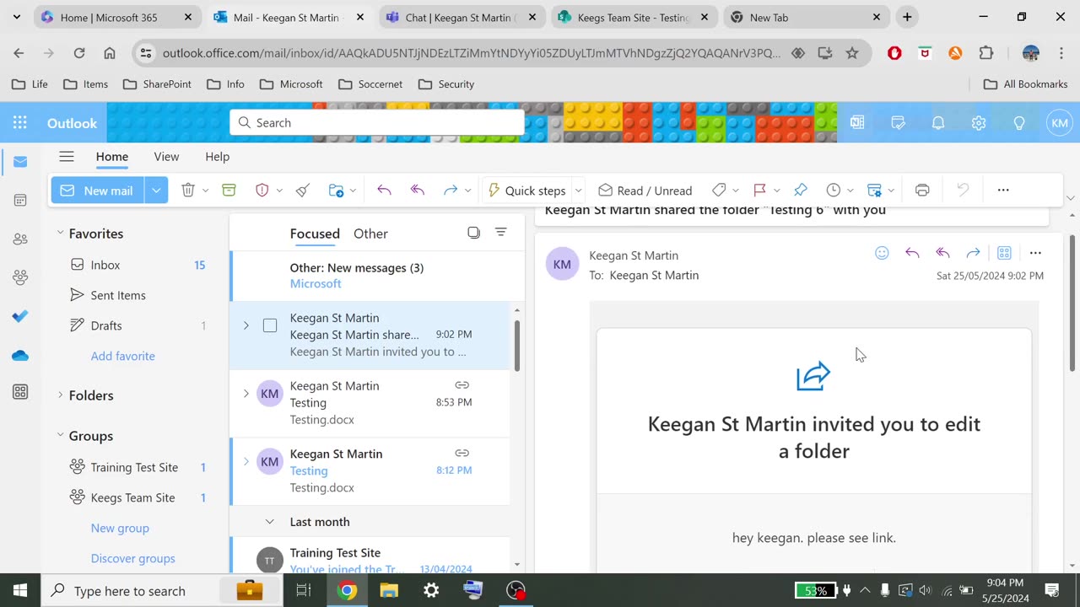Open the Help ribbon tab

point(217,156)
